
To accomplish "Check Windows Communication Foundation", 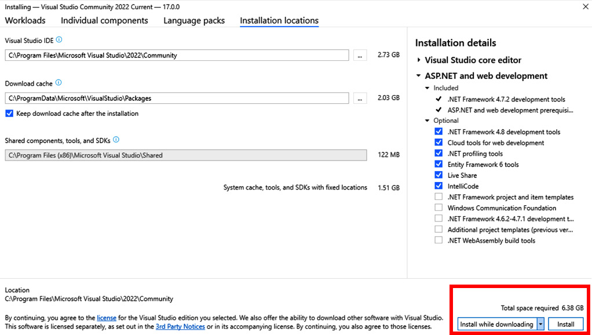I will (x=438, y=207).
